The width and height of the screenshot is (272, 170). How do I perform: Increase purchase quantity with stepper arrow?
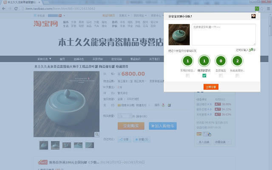click(130, 115)
